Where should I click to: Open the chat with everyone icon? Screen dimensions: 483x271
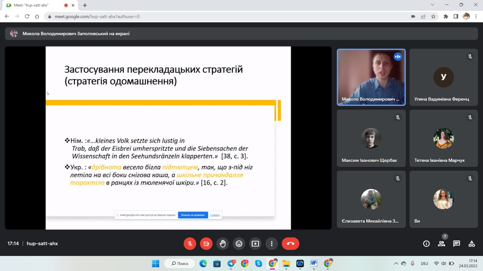pyautogui.click(x=457, y=244)
